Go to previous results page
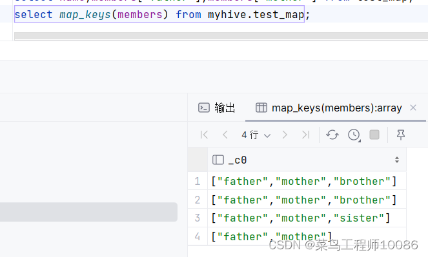The width and height of the screenshot is (428, 257). (225, 135)
